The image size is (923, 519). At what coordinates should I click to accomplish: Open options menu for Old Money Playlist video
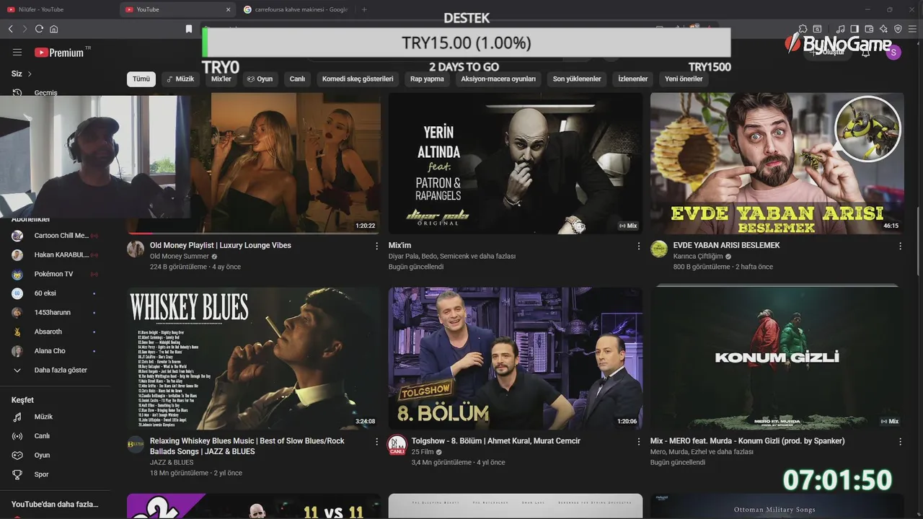pos(376,246)
